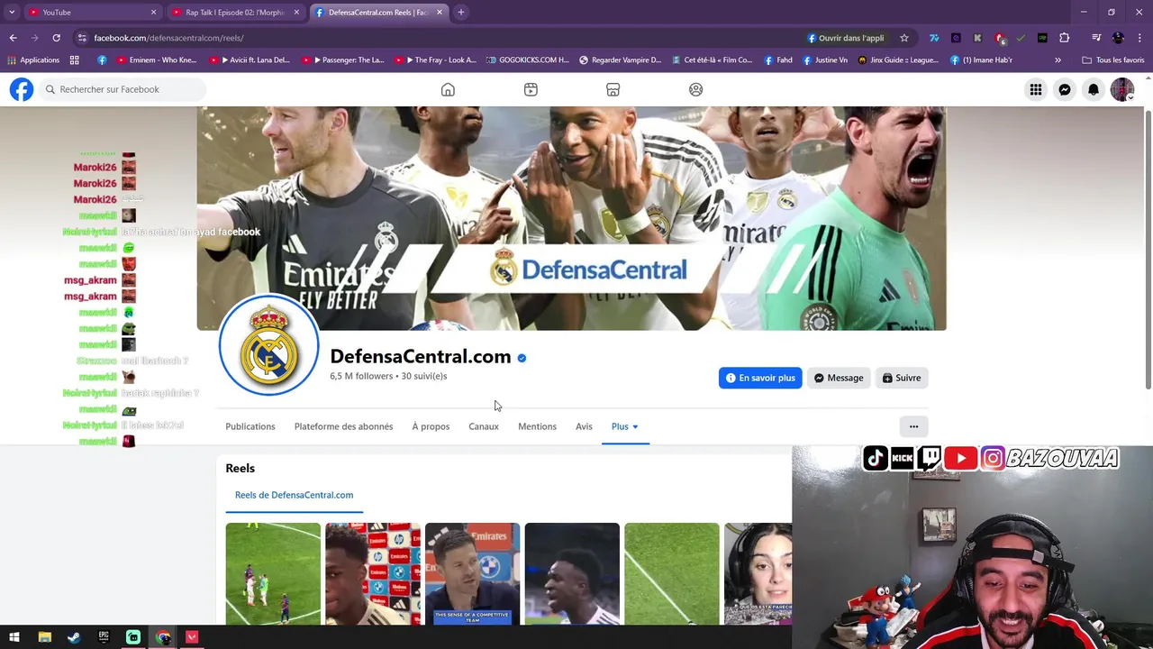Open the Facebook Home icon
The width and height of the screenshot is (1153, 649).
[x=448, y=89]
